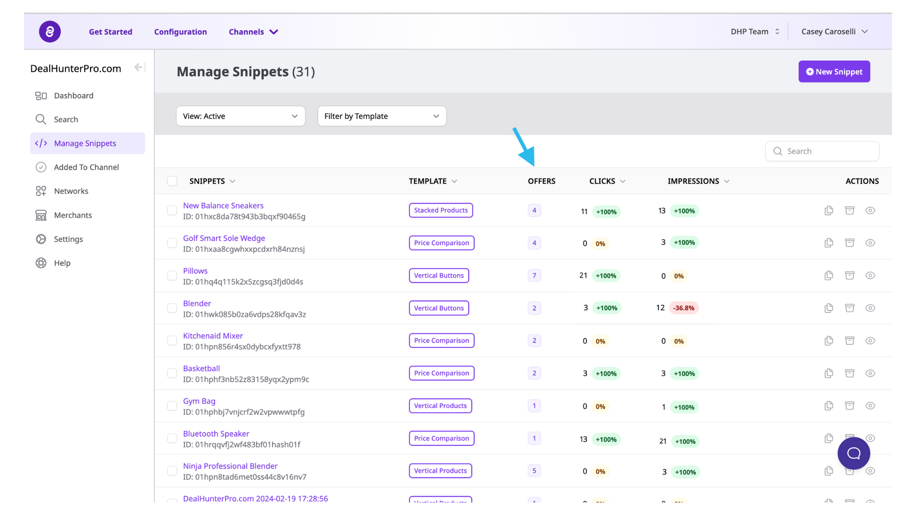Check the select-all snippets checkbox
The width and height of the screenshot is (916, 515).
pos(172,181)
